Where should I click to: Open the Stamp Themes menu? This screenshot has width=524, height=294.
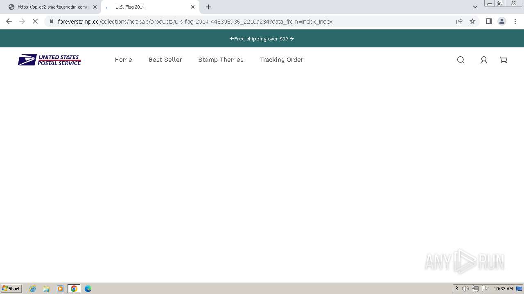221,60
